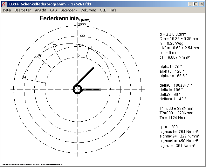Viewport: 206px width, 167px height.
Task: Minimize the FED3+ window
Action: coord(191,4)
